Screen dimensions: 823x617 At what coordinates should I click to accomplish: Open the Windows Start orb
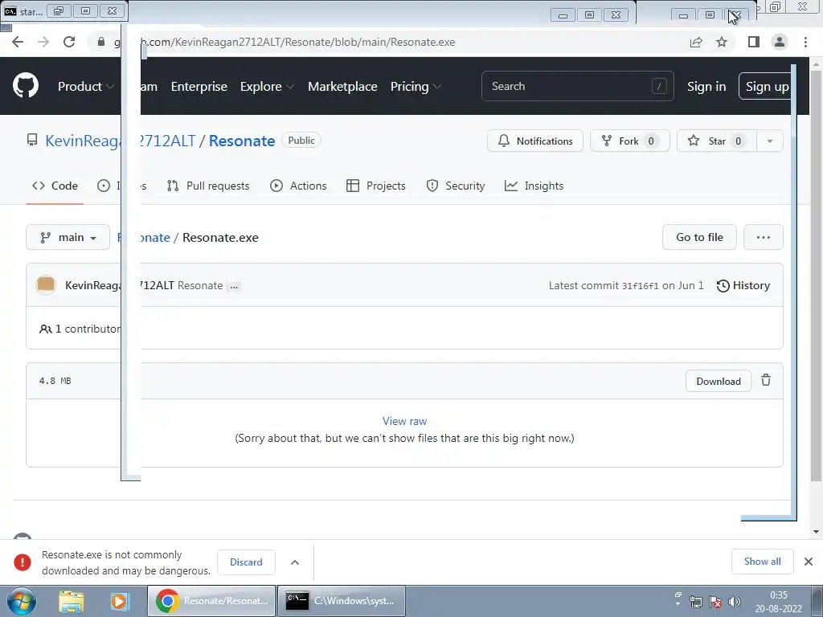[x=22, y=601]
